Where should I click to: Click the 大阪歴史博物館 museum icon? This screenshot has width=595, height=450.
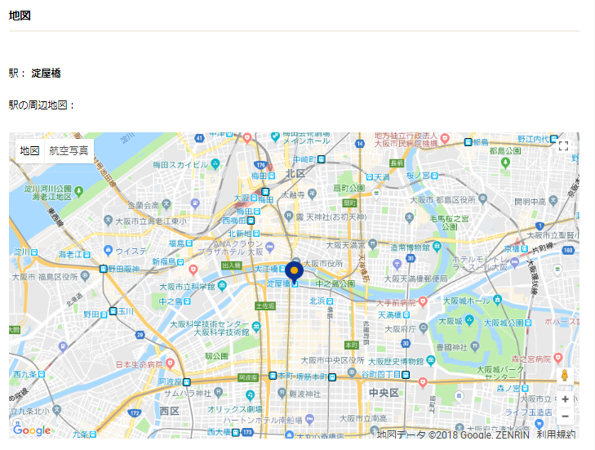point(431,360)
